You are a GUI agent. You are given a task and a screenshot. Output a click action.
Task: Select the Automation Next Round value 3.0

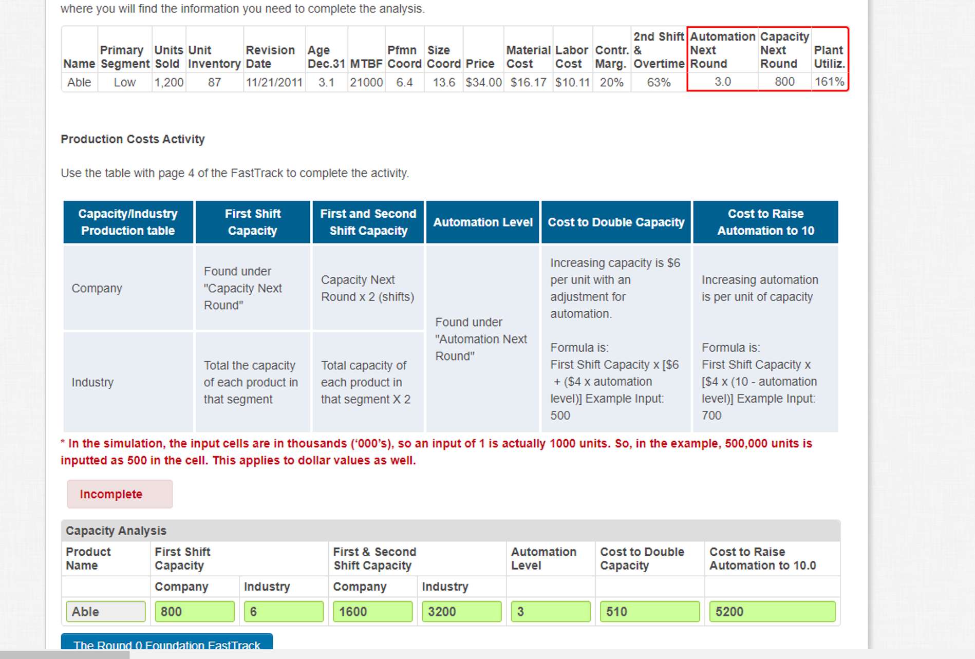tap(722, 82)
